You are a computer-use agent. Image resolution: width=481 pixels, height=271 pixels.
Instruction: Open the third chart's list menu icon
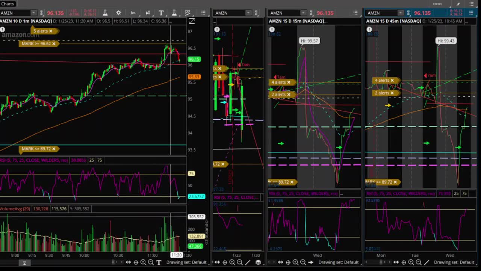(x=355, y=13)
